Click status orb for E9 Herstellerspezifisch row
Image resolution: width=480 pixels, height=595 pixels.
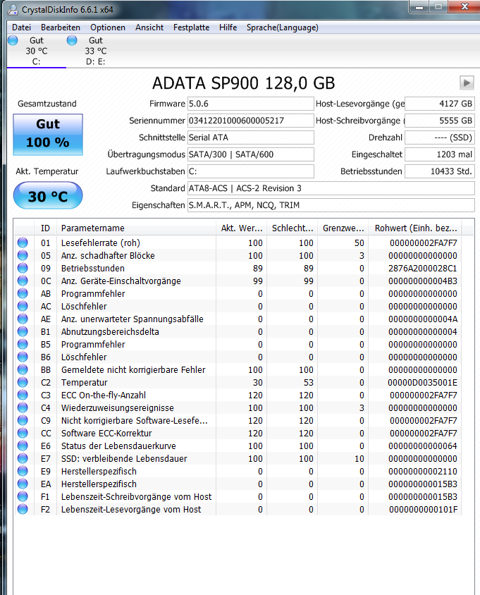23,471
